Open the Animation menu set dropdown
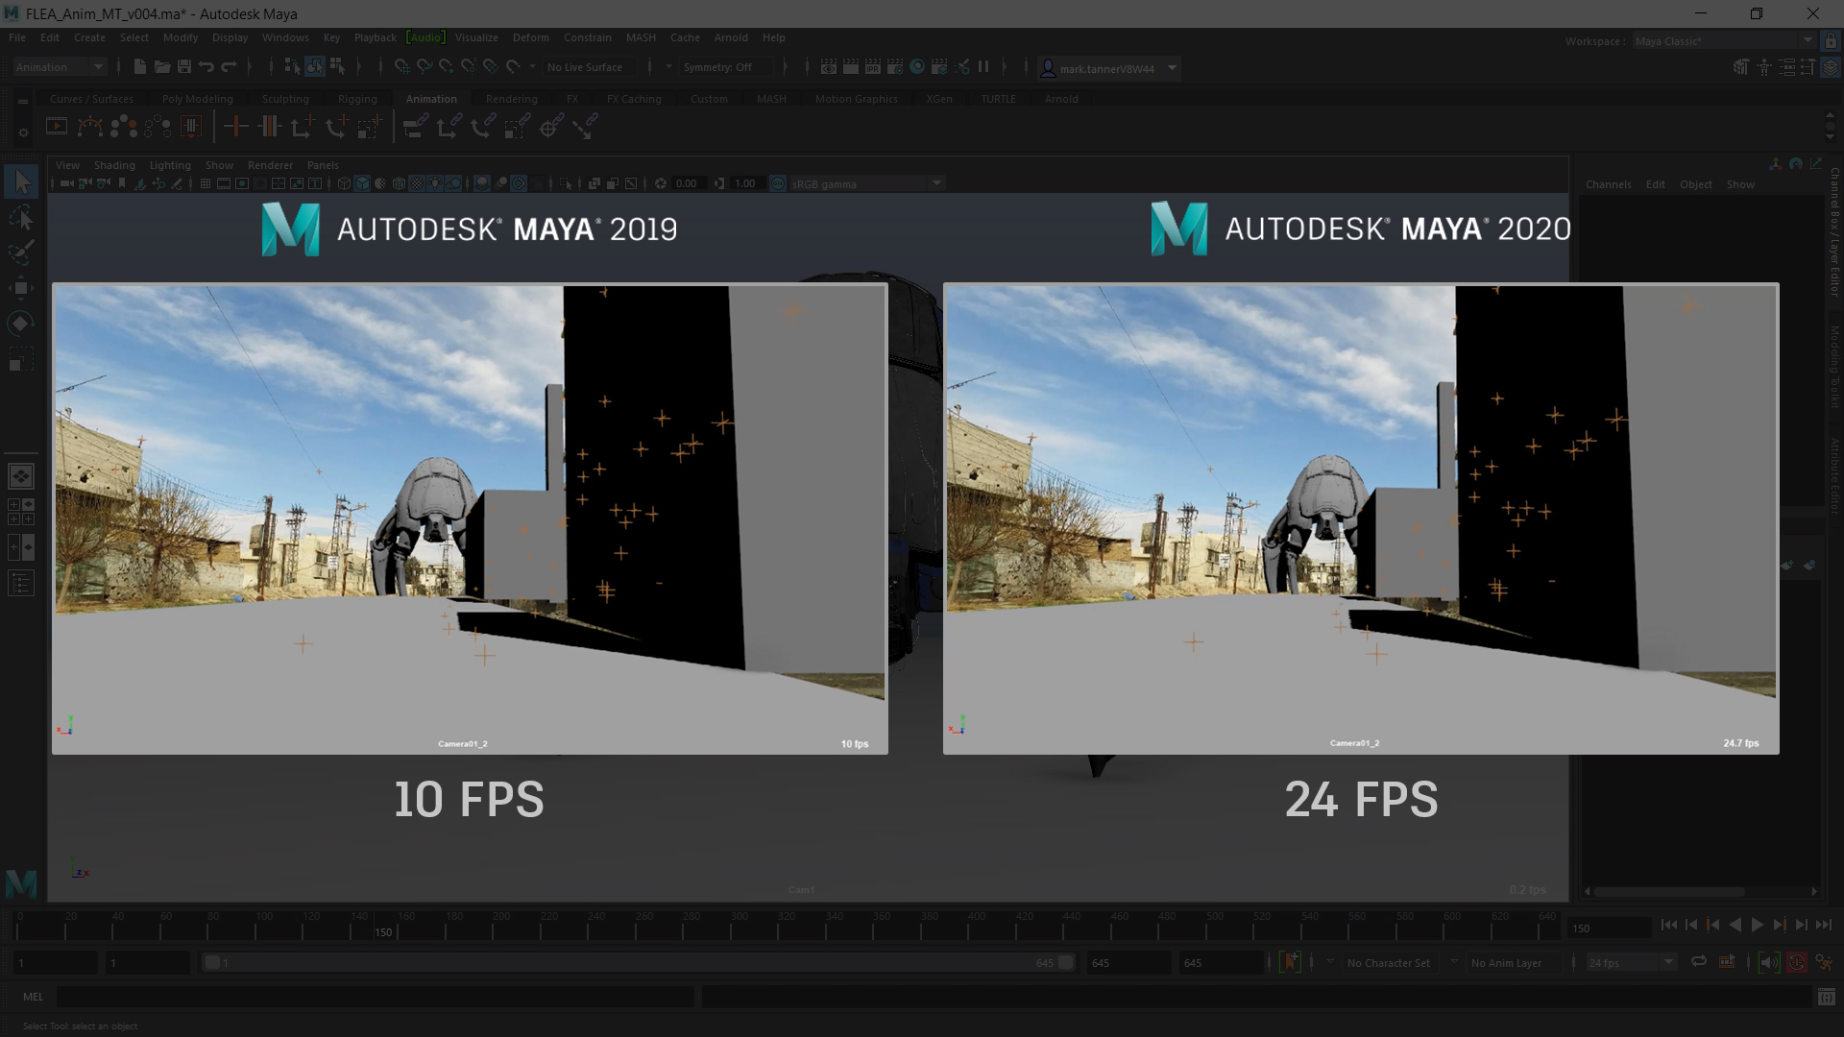1844x1037 pixels. [x=60, y=67]
